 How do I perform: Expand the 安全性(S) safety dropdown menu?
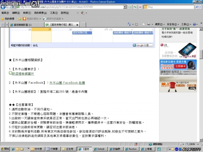173,24
